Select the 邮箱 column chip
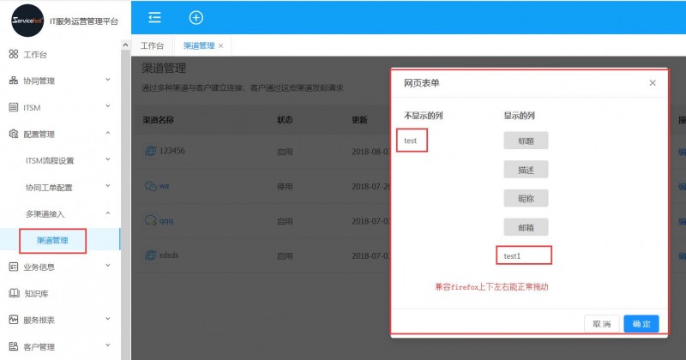 (x=526, y=227)
